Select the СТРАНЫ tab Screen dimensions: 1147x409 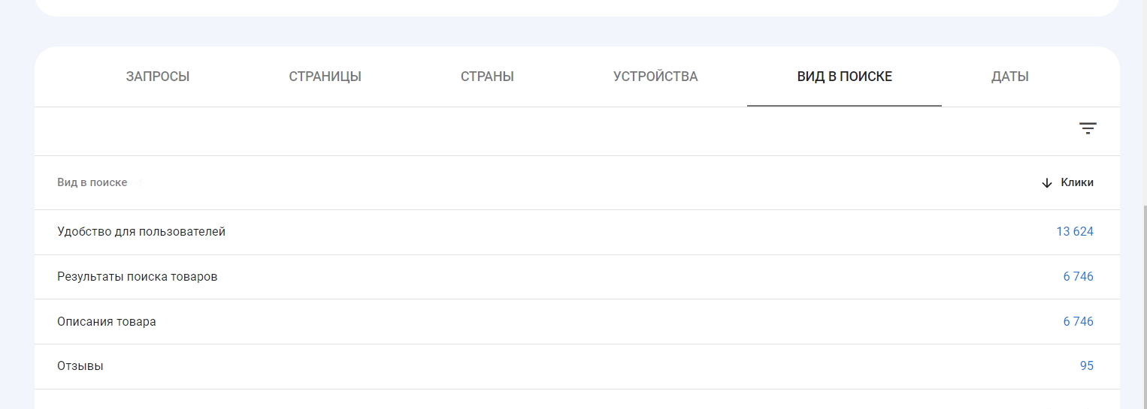pos(487,77)
